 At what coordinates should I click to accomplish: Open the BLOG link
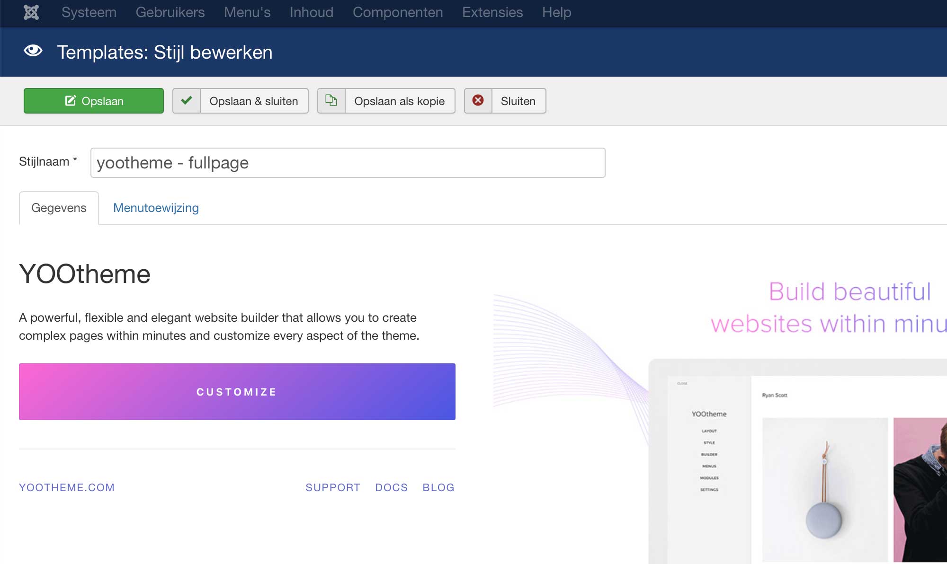pos(438,487)
